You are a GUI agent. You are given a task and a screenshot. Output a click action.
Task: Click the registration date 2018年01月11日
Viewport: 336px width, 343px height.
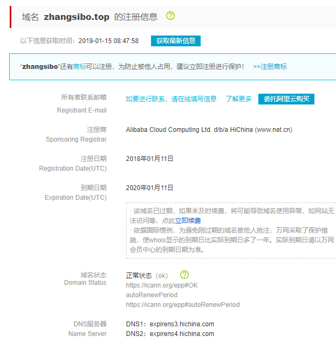coord(149,159)
